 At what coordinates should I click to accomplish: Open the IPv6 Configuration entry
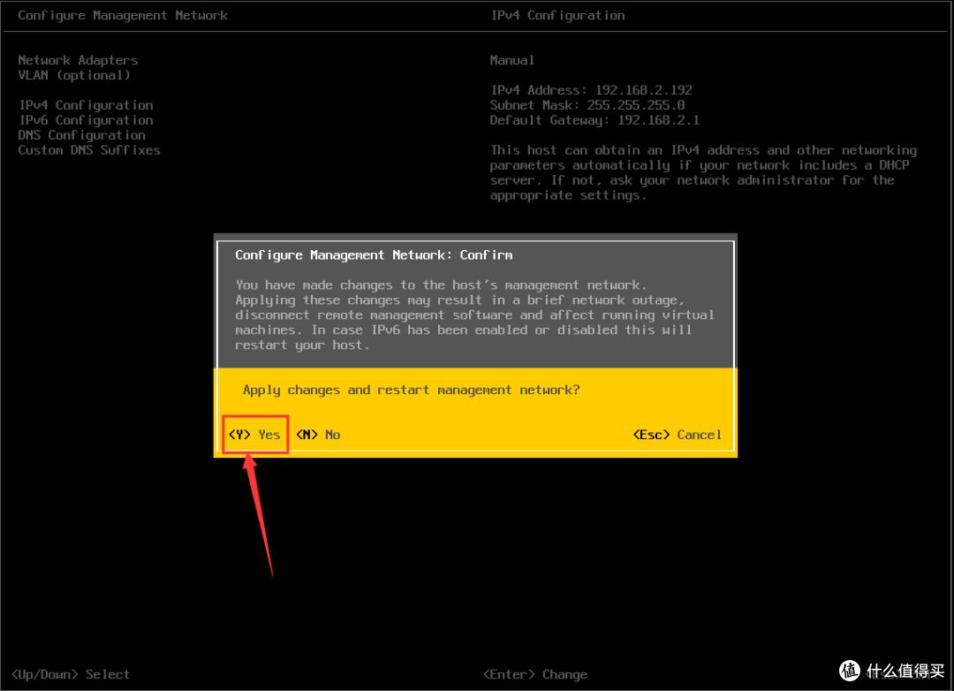point(86,120)
